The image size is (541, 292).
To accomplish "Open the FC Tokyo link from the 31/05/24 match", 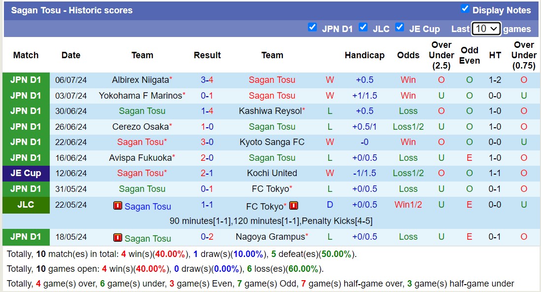I will [270, 188].
